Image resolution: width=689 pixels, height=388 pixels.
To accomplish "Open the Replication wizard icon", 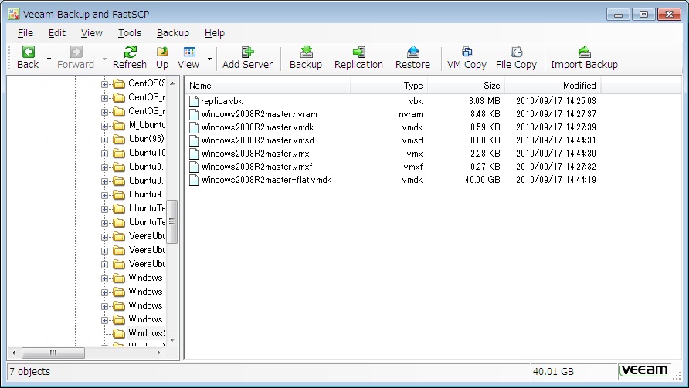I will pos(358,52).
